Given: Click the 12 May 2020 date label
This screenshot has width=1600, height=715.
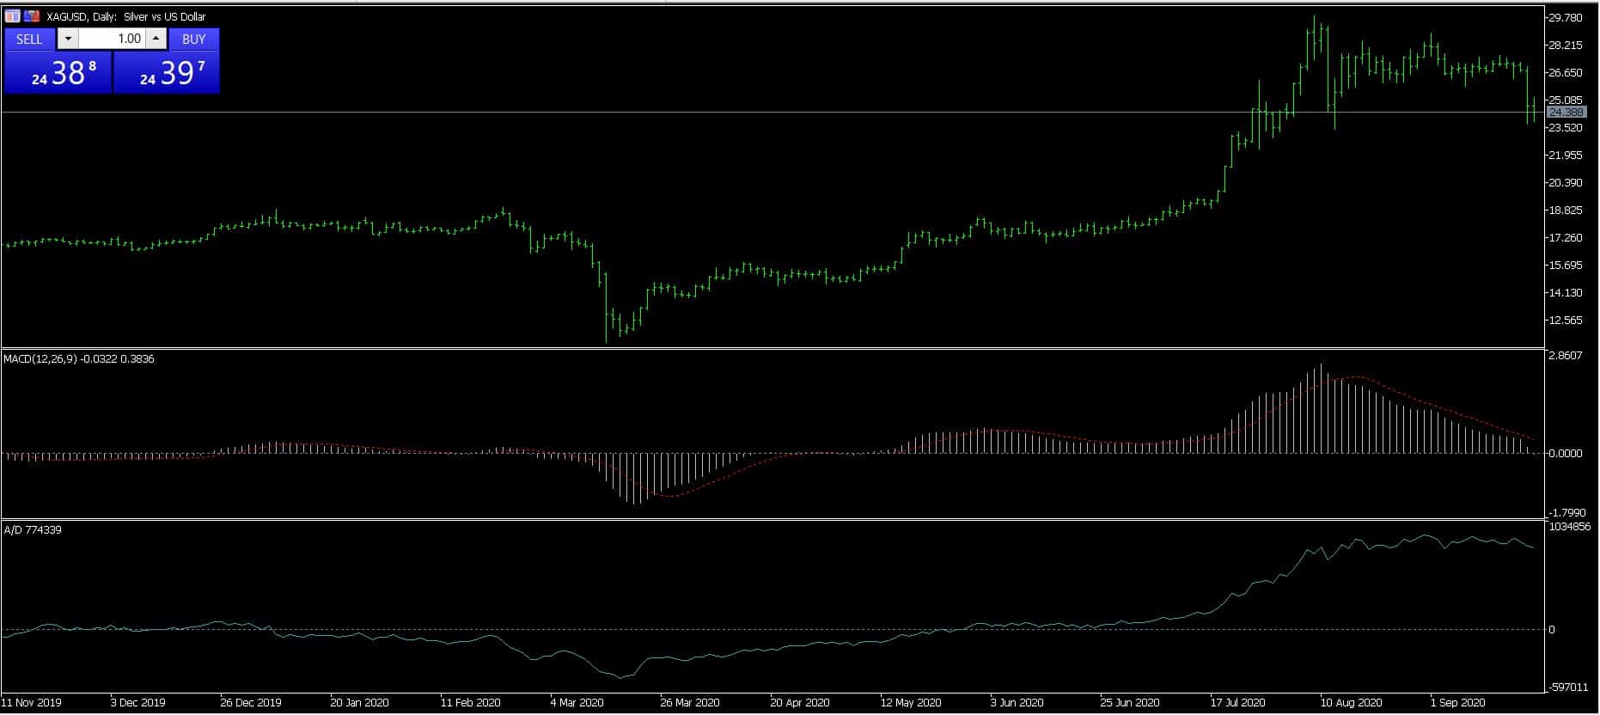Looking at the screenshot, I should [x=911, y=703].
